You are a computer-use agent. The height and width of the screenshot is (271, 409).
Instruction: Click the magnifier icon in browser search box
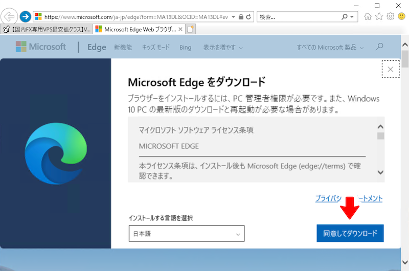pos(345,17)
